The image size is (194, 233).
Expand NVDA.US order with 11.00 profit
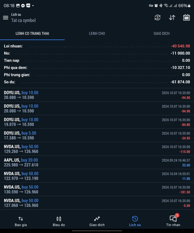point(97,176)
